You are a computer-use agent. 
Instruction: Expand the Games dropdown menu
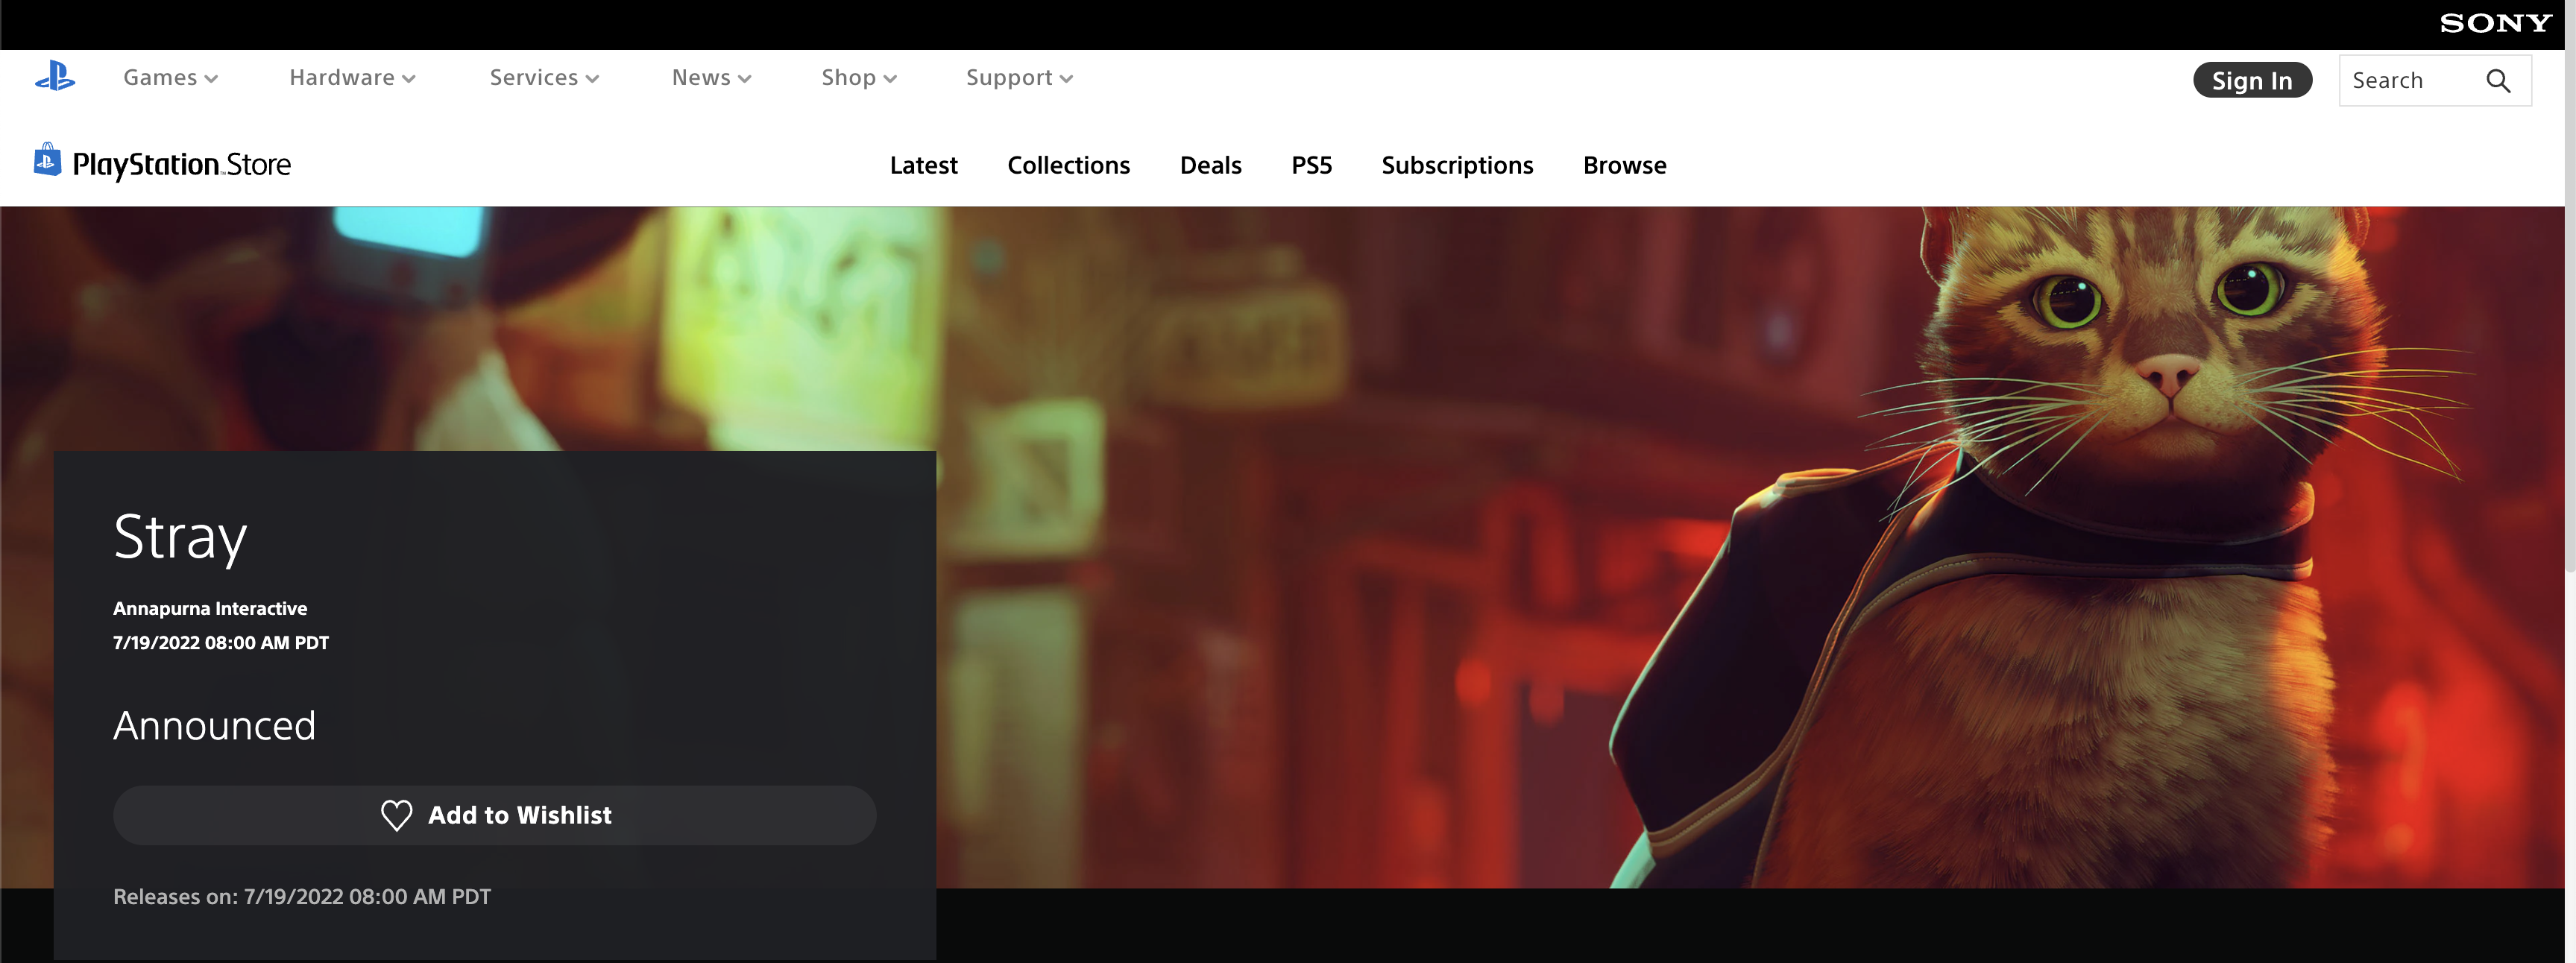(170, 78)
